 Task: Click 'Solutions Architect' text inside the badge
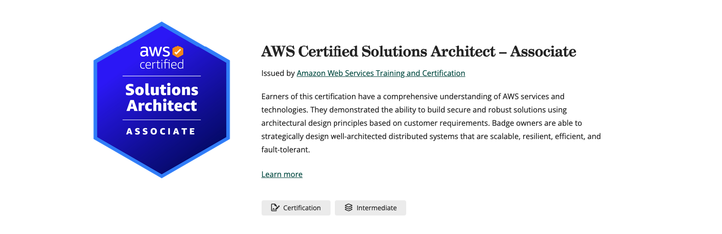tap(162, 97)
